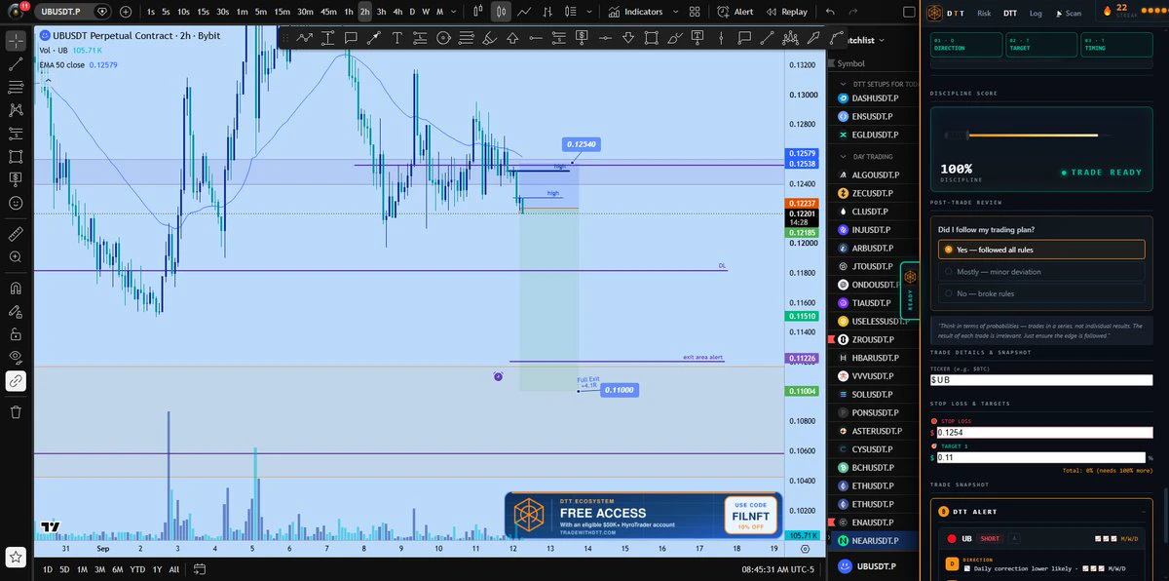Select No — broke rules option
Image resolution: width=1169 pixels, height=581 pixels.
[1041, 293]
